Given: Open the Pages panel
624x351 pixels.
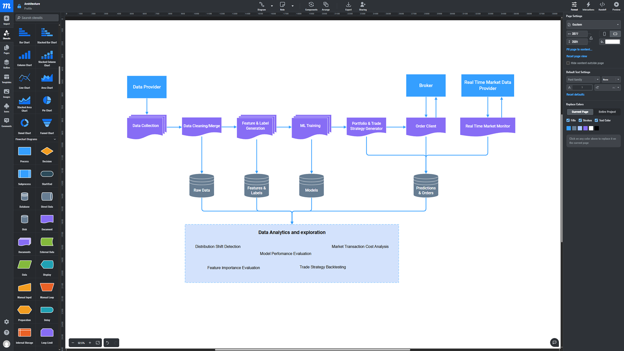Looking at the screenshot, I should (6, 48).
